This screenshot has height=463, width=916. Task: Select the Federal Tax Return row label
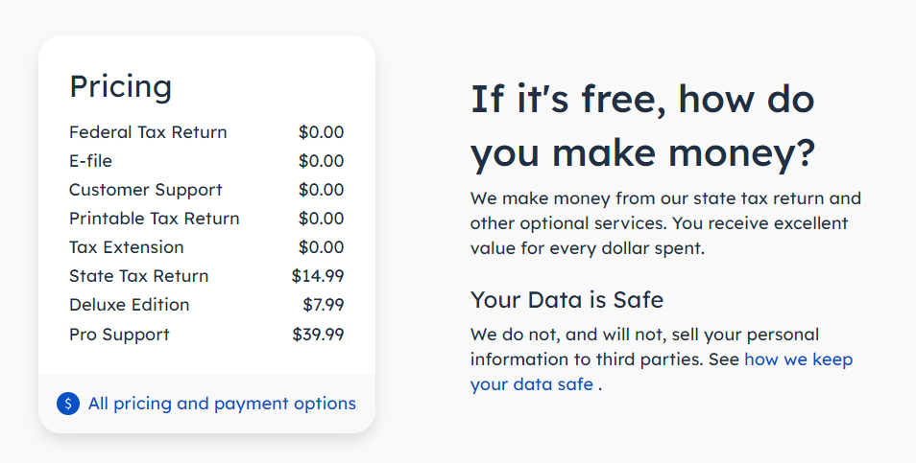(148, 132)
